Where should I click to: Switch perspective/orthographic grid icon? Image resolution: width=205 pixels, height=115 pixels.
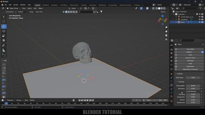click(x=166, y=39)
